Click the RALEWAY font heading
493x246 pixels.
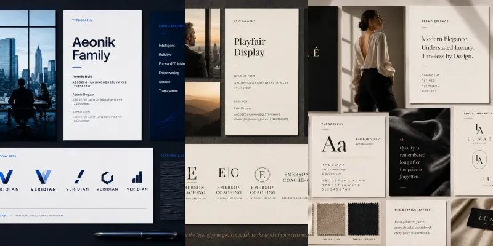(x=333, y=164)
